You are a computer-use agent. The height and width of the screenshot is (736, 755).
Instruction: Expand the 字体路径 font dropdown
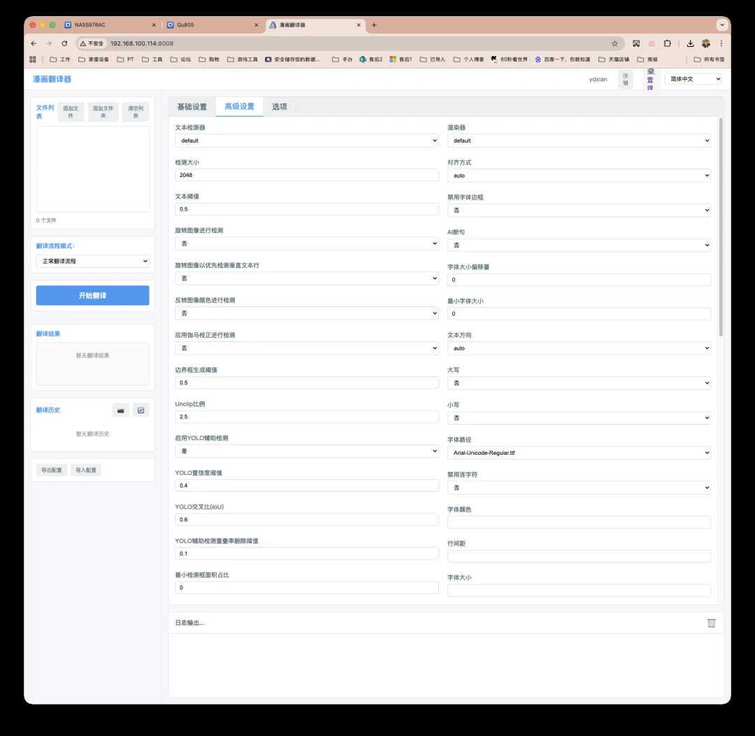pyautogui.click(x=579, y=453)
